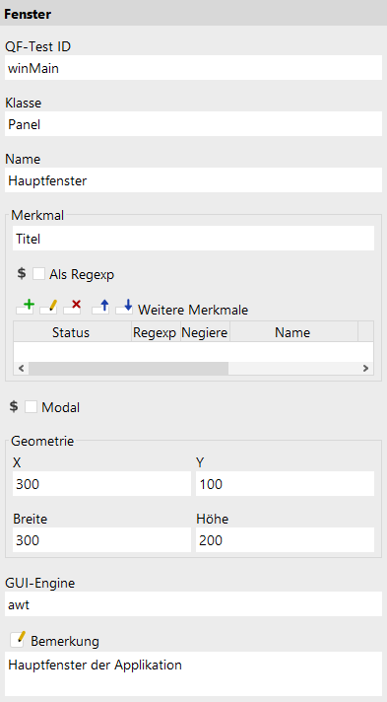387x702 pixels.
Task: Click the Status column header
Action: [x=72, y=331]
